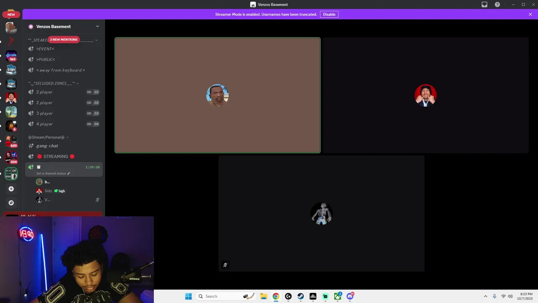The height and width of the screenshot is (303, 538).
Task: Open Xbox app from taskbar
Action: point(338,296)
